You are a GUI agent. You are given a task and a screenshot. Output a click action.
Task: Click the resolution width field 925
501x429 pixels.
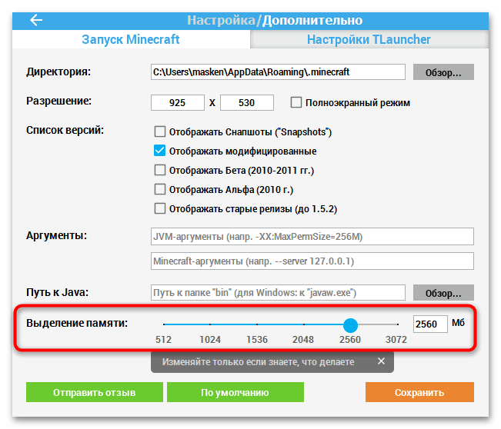click(177, 103)
